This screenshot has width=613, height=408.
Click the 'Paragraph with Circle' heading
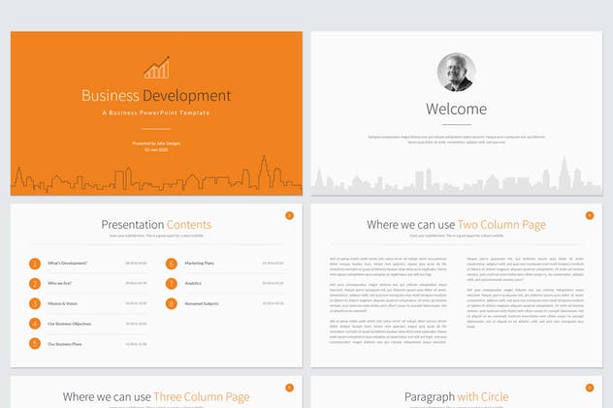pos(456,396)
